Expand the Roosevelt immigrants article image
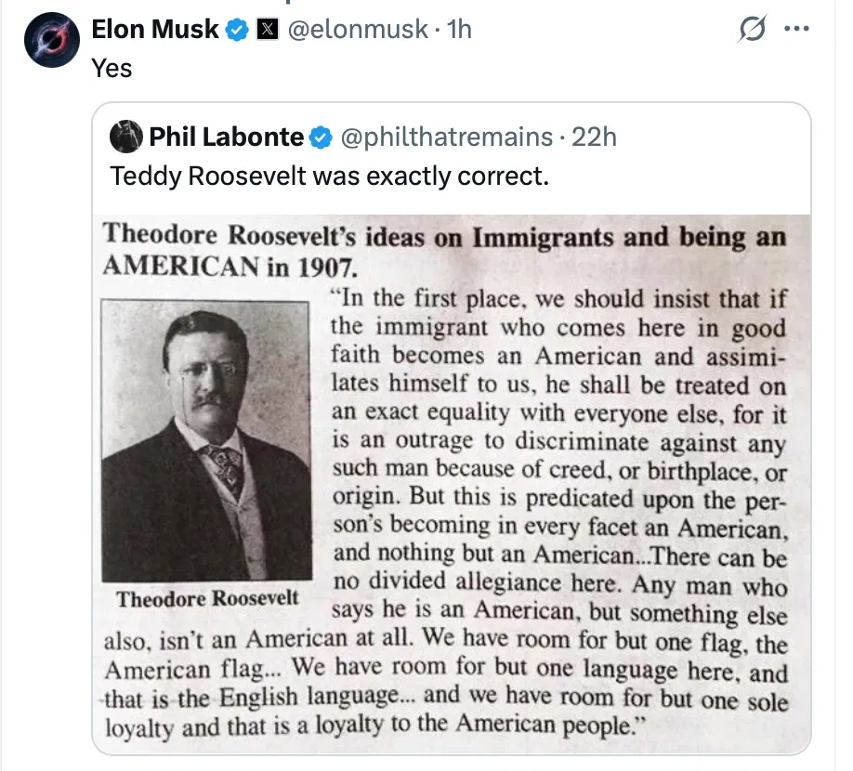853x771 pixels. [452, 485]
